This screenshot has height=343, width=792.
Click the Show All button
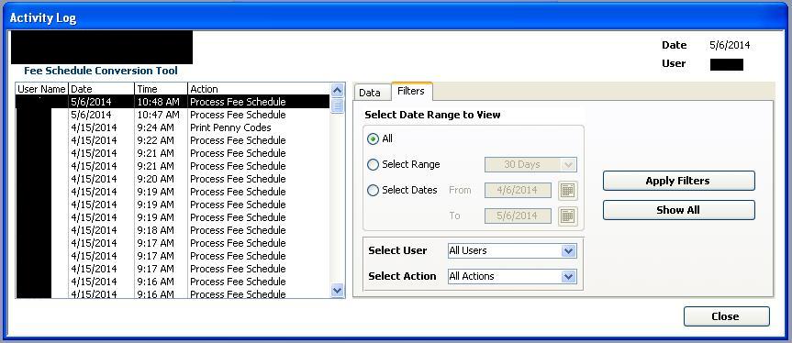click(x=678, y=210)
